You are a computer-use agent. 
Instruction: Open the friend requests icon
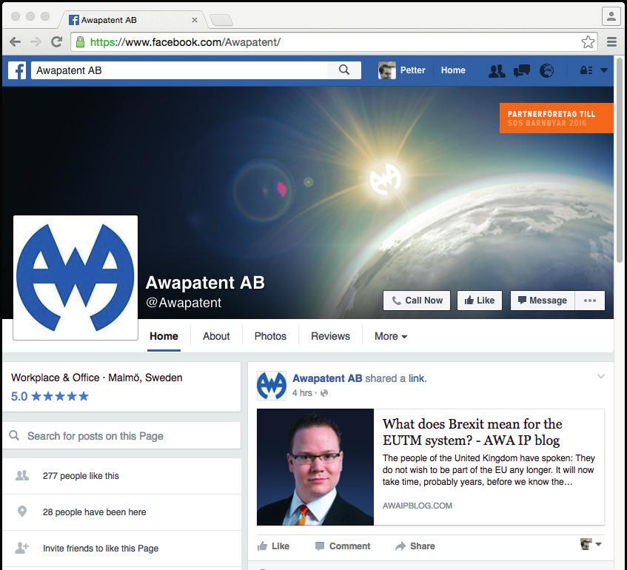(x=497, y=71)
